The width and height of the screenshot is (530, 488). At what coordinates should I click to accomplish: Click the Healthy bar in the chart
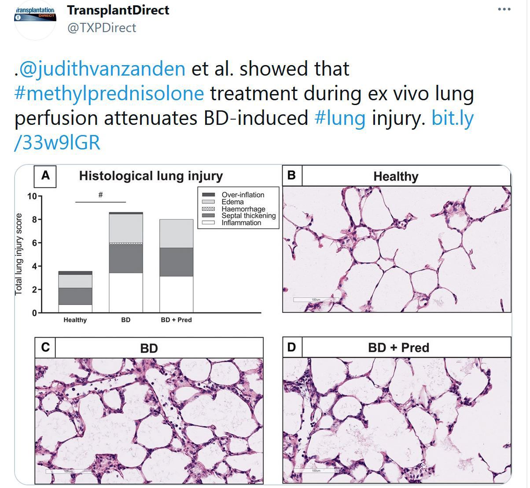[x=75, y=292]
